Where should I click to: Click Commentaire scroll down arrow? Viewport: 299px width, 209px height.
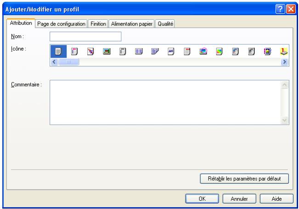[284, 120]
